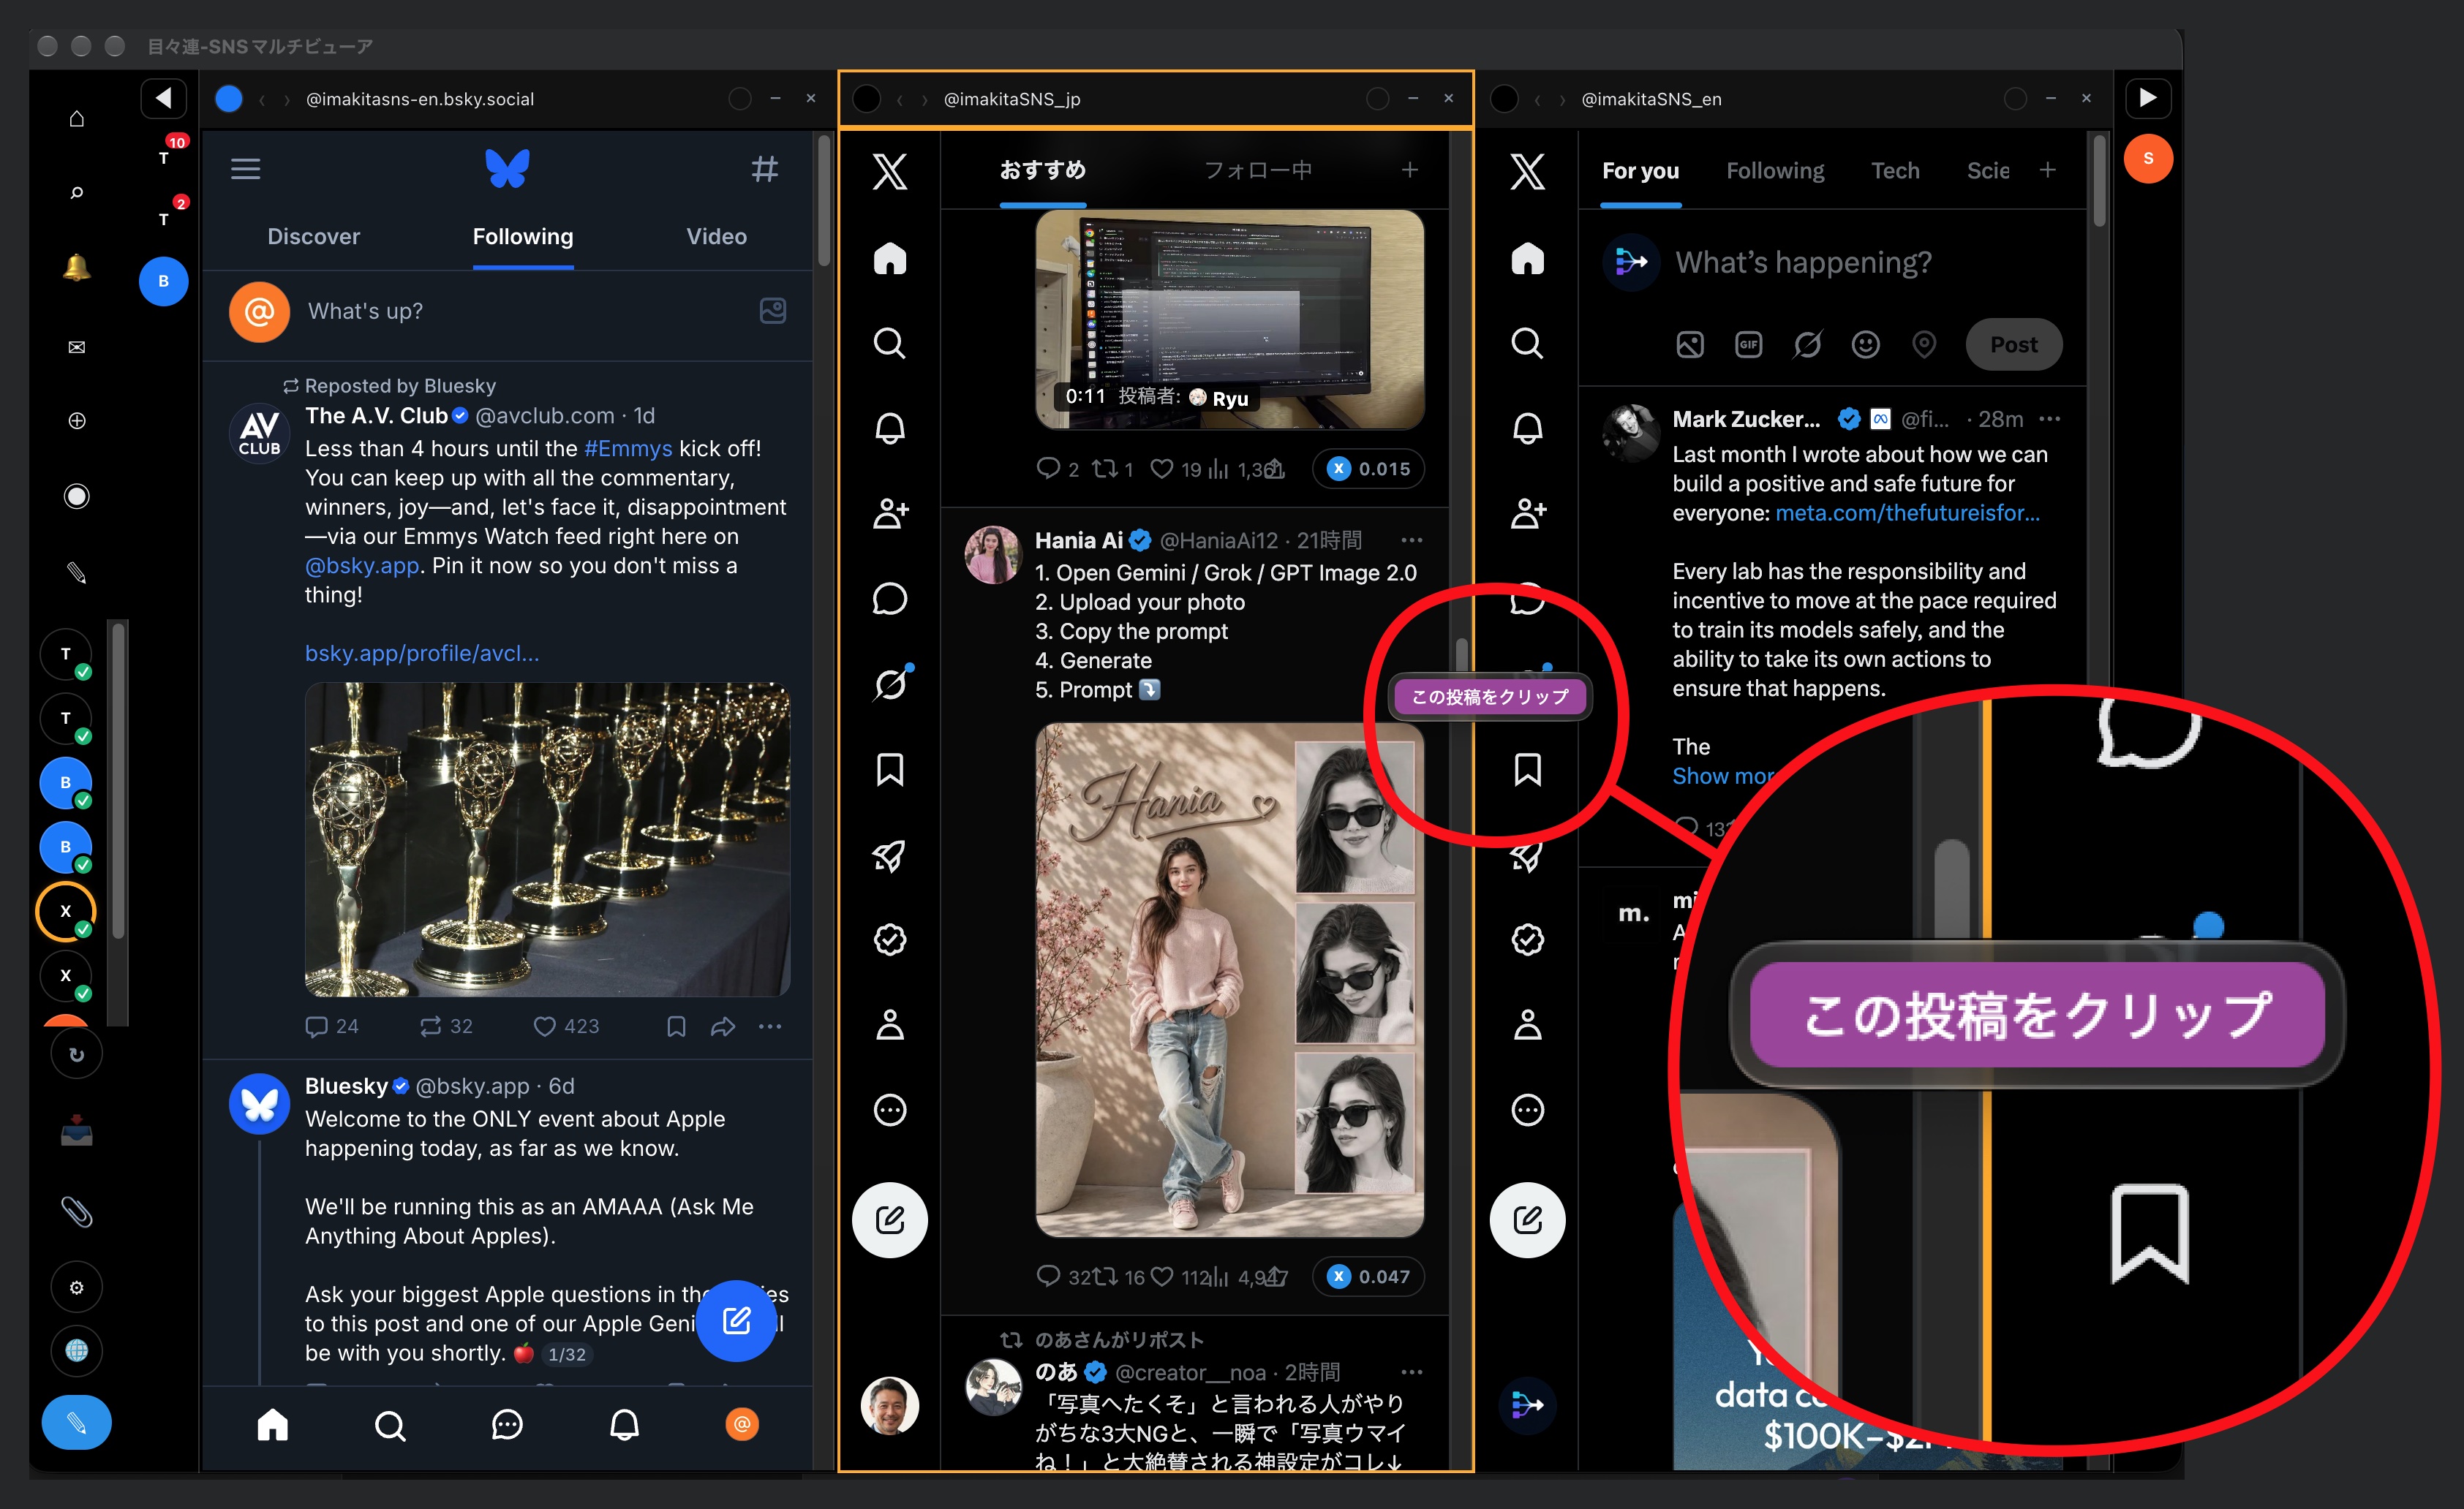2464x1509 pixels.
Task: Click the rocket icon in the @imakitaSNS_jp sidebar
Action: click(x=890, y=855)
